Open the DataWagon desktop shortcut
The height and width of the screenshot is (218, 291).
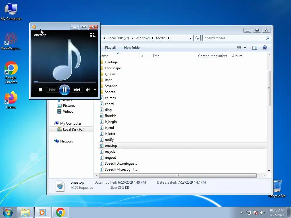pyautogui.click(x=11, y=41)
